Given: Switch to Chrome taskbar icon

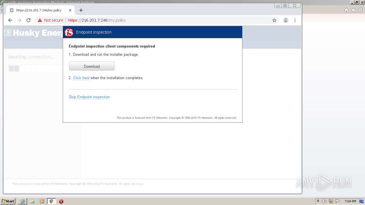Looking at the screenshot, I should 51,201.
